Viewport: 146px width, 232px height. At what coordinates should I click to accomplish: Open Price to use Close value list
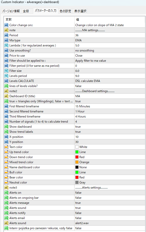109,56
